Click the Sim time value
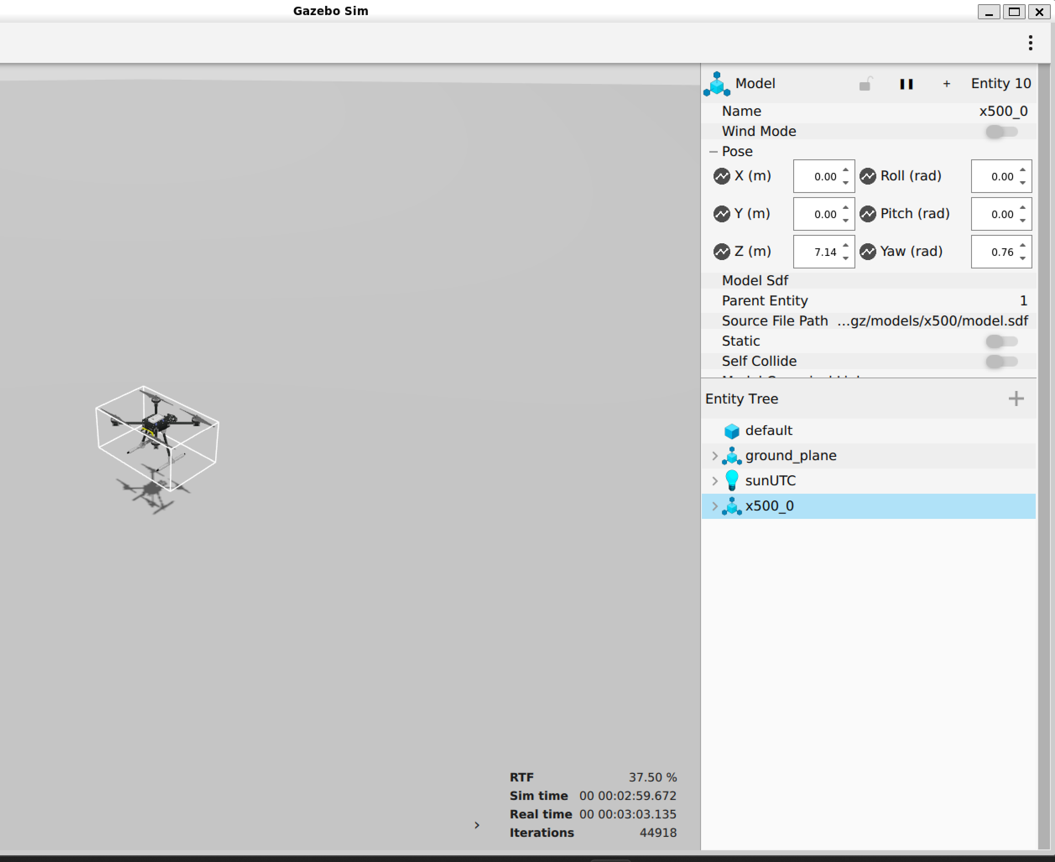Viewport: 1055px width, 862px height. pos(628,796)
